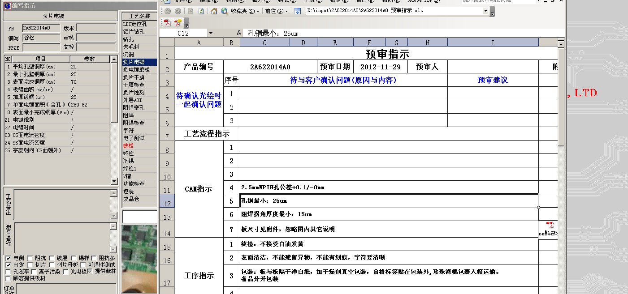Click the 编写 field containing 谷松
Image resolution: width=628 pixels, height=294 pixels.
tap(41, 38)
